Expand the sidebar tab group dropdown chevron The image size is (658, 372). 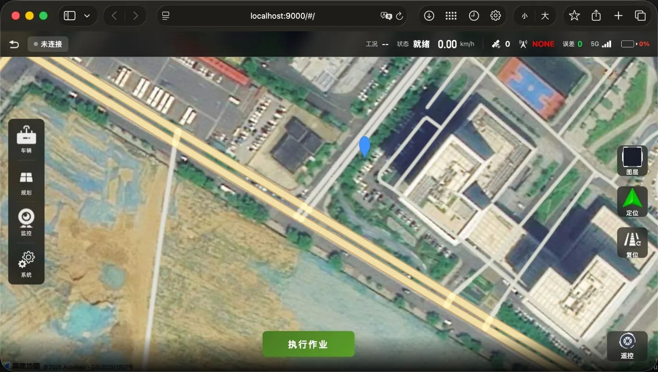(87, 16)
